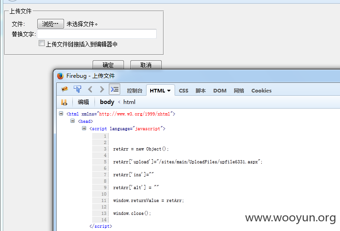Click the 未选择文件 status text
This screenshot has width=340, height=231.
point(82,24)
